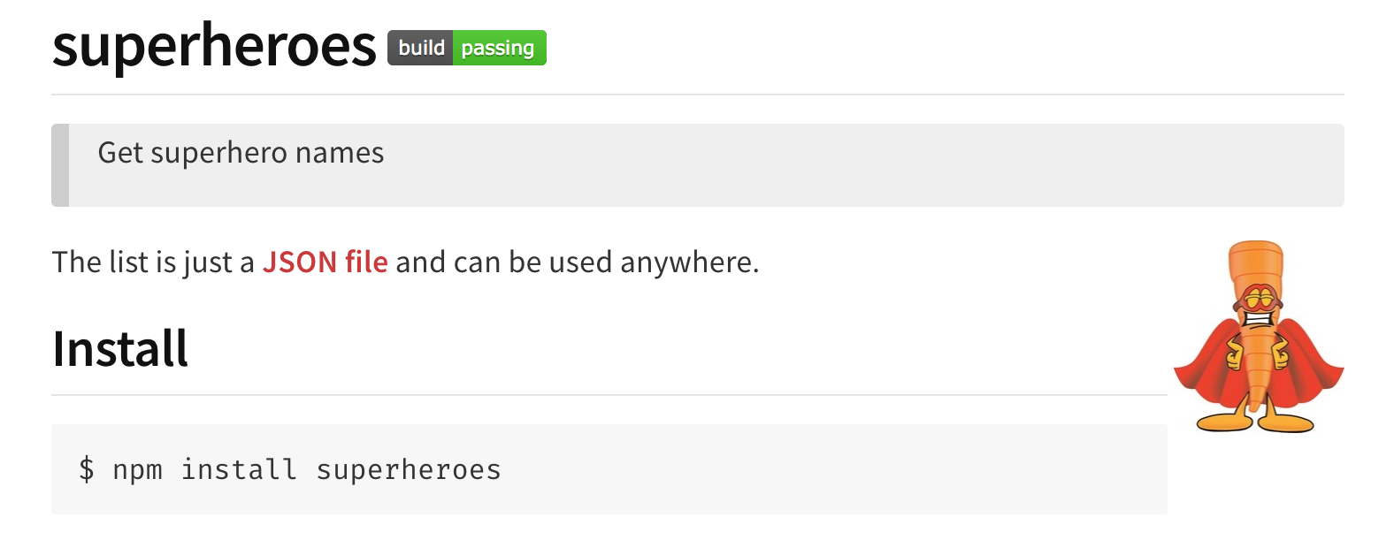Image resolution: width=1394 pixels, height=555 pixels.
Task: Click the word "install" in the command
Action: 239,469
